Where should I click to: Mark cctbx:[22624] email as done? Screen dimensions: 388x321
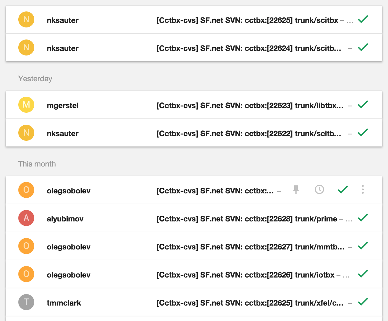(x=363, y=47)
